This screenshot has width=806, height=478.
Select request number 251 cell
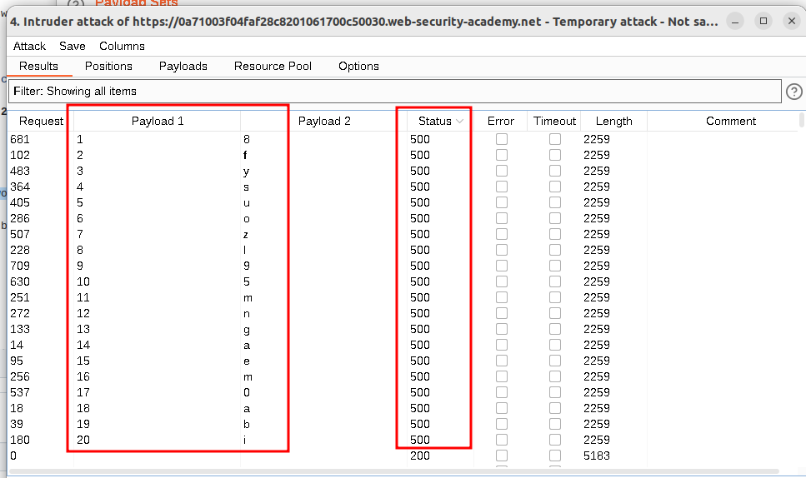tap(20, 298)
